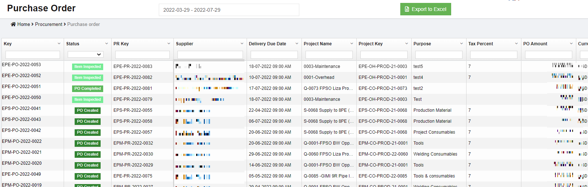The height and width of the screenshot is (187, 588).
Task: Open PO Amount column chevron
Action: [x=571, y=44]
